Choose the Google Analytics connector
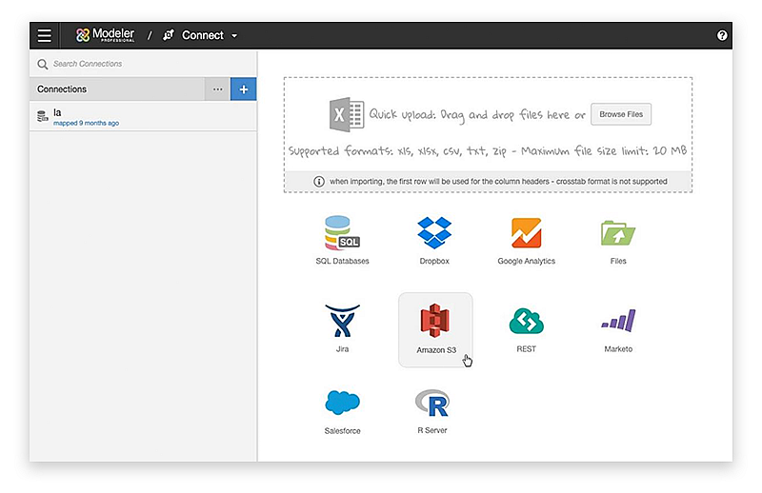762x493 pixels. tap(526, 241)
